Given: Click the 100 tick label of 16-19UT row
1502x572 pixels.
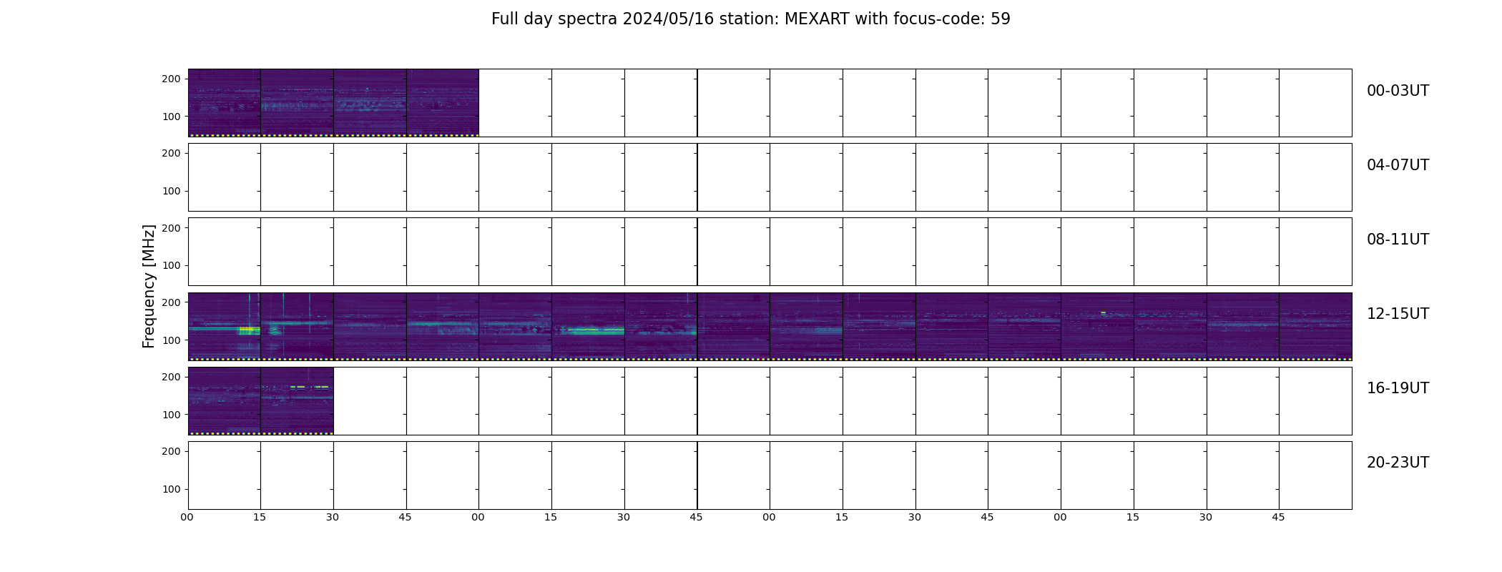Looking at the screenshot, I should pos(171,415).
